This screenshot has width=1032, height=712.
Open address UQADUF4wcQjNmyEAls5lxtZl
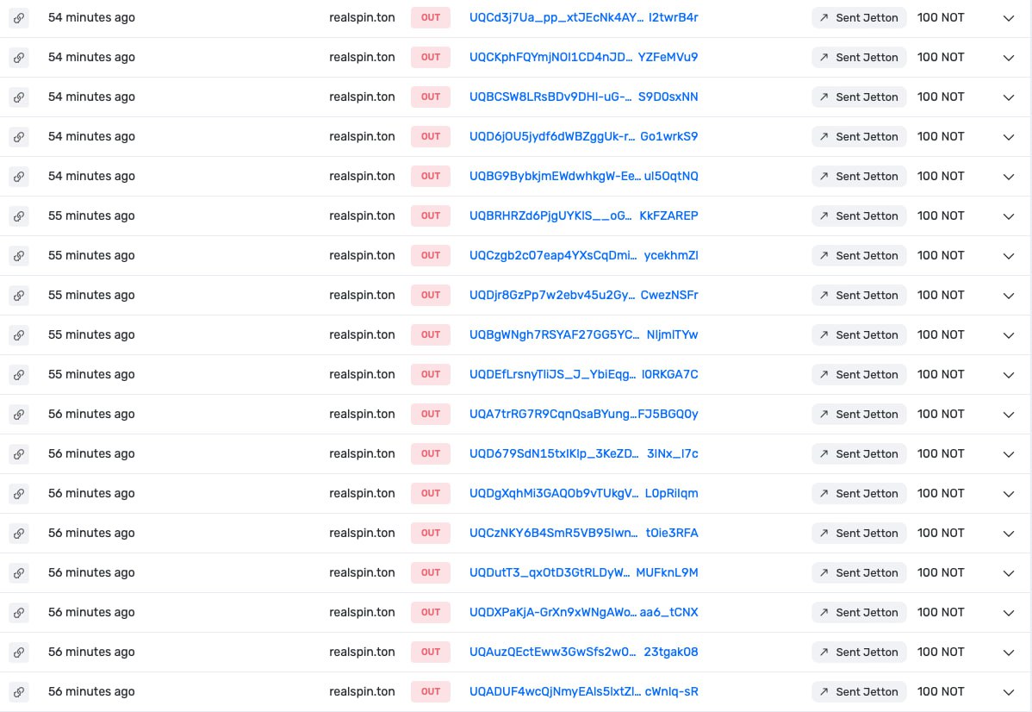click(x=584, y=691)
